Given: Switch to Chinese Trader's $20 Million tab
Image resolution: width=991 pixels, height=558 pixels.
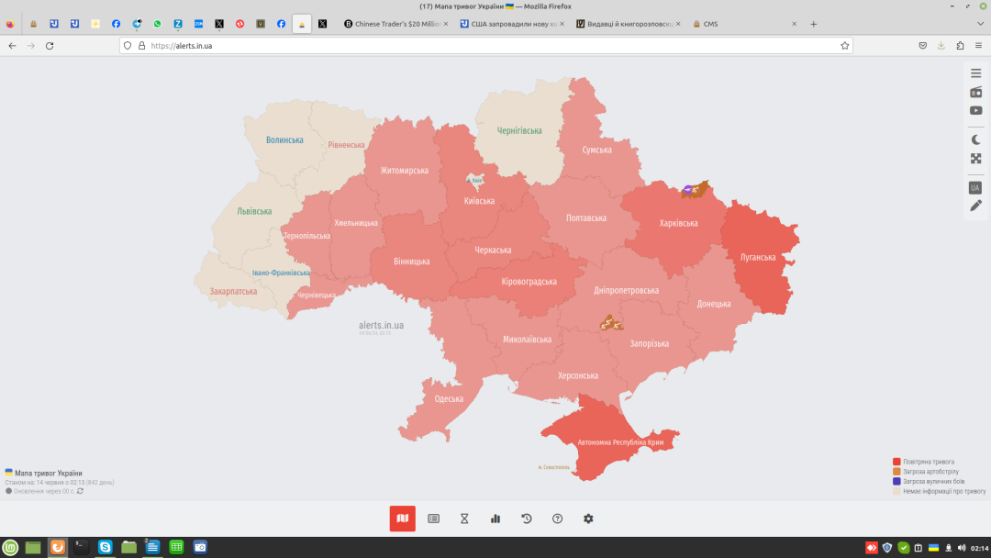Looking at the screenshot, I should [396, 24].
